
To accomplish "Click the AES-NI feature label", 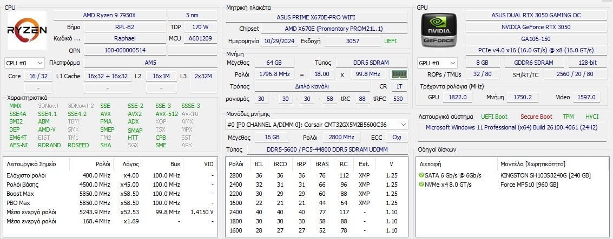I will pyautogui.click(x=18, y=145).
